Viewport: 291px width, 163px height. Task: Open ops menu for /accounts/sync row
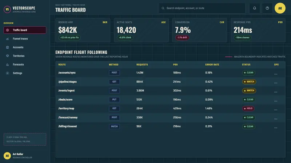tap(276, 74)
